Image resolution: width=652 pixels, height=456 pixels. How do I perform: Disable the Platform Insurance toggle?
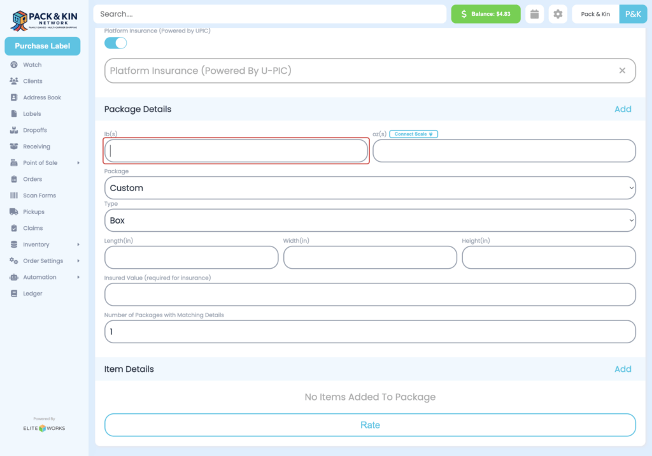tap(115, 42)
